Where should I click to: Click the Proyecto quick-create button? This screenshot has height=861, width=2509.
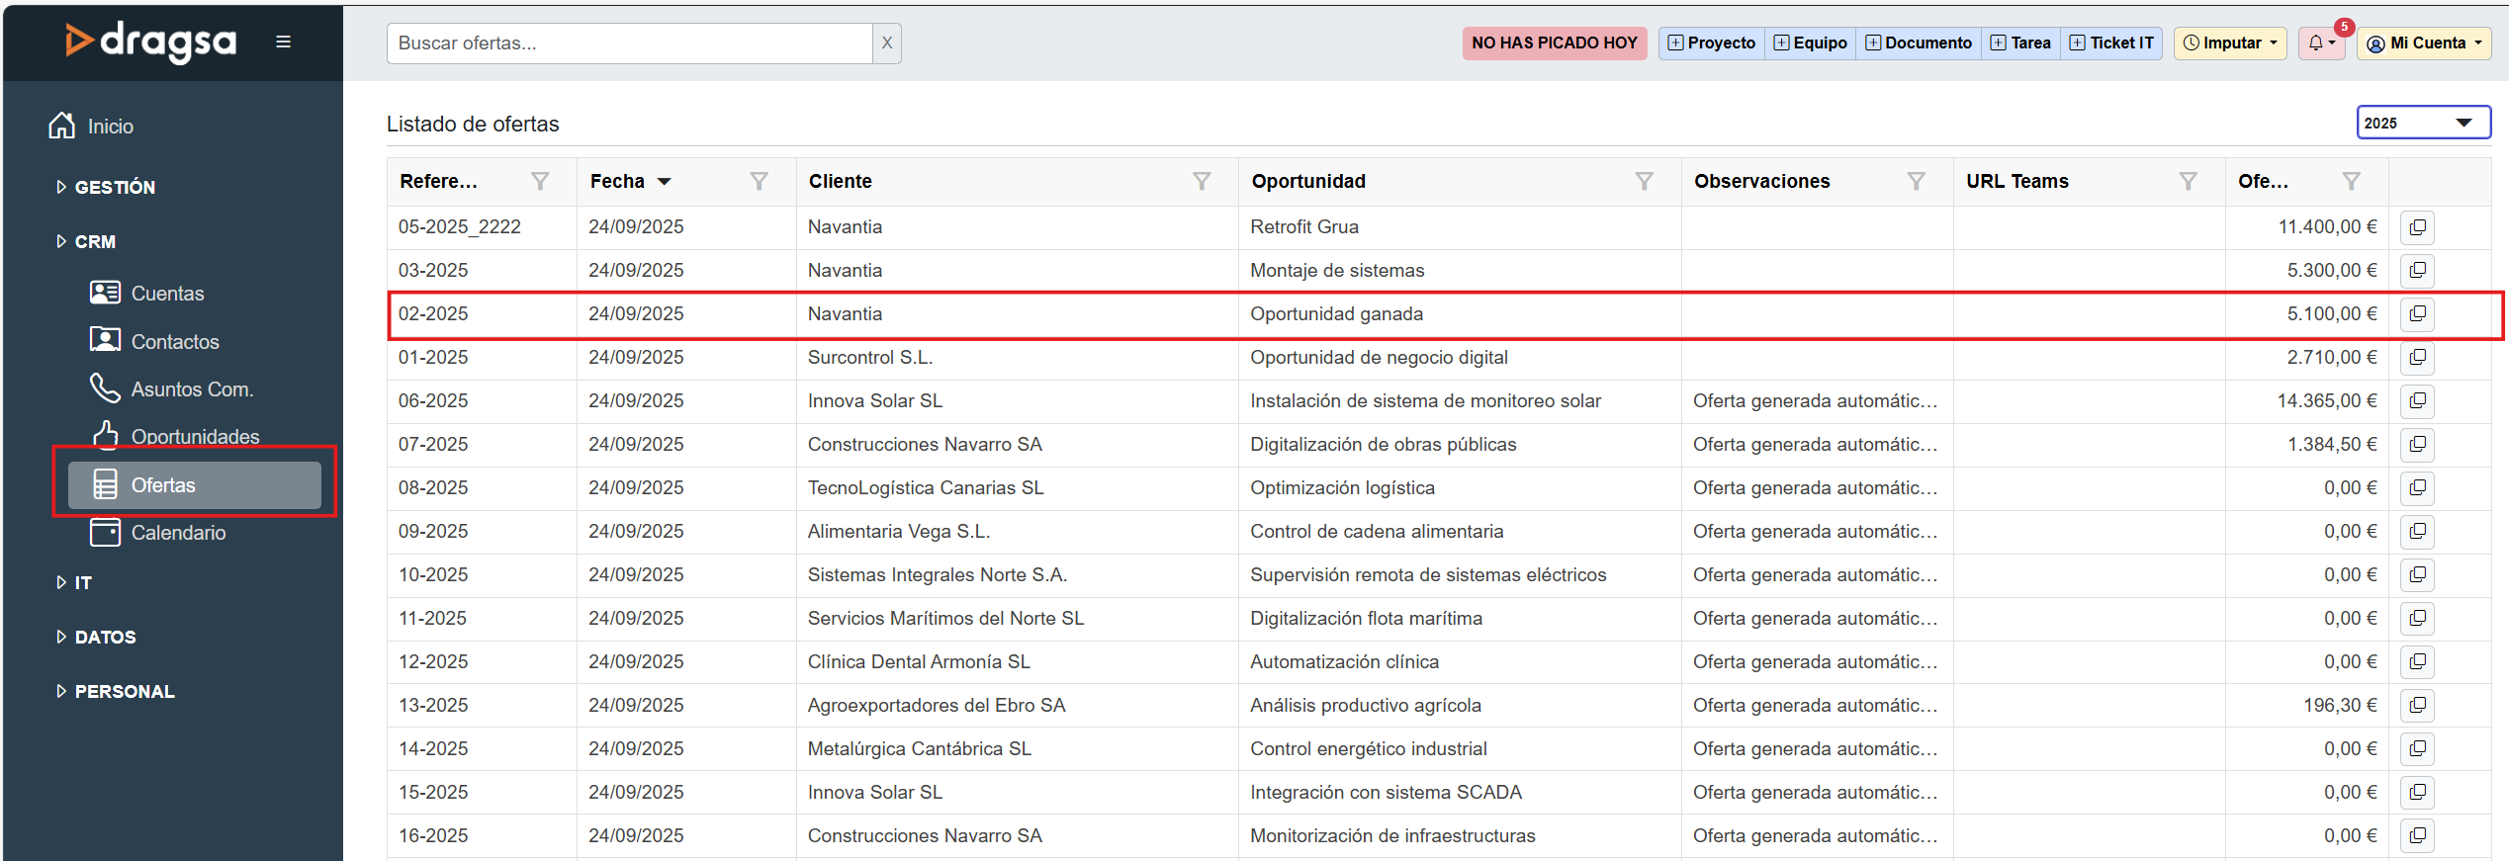tap(1711, 43)
